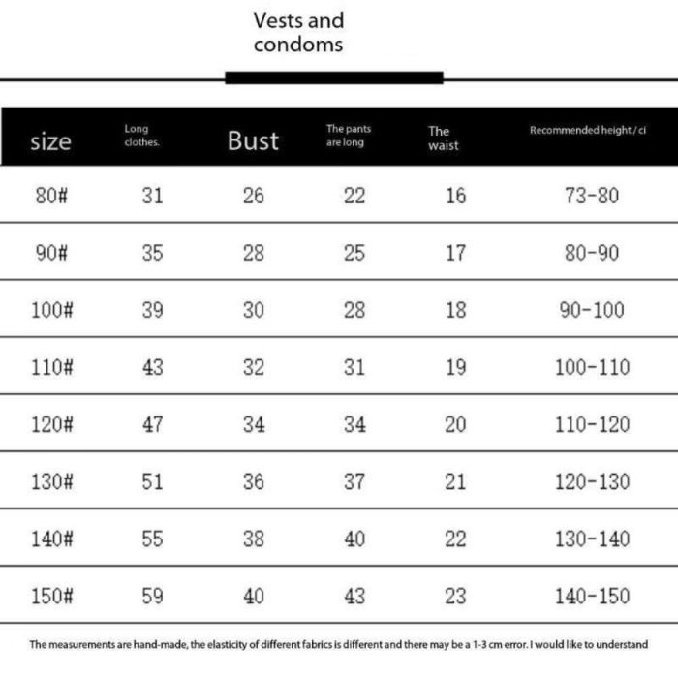Click the "Vests and condoms" title
The height and width of the screenshot is (678, 678).
click(x=298, y=32)
